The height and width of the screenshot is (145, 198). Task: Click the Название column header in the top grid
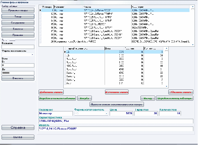(68, 7)
